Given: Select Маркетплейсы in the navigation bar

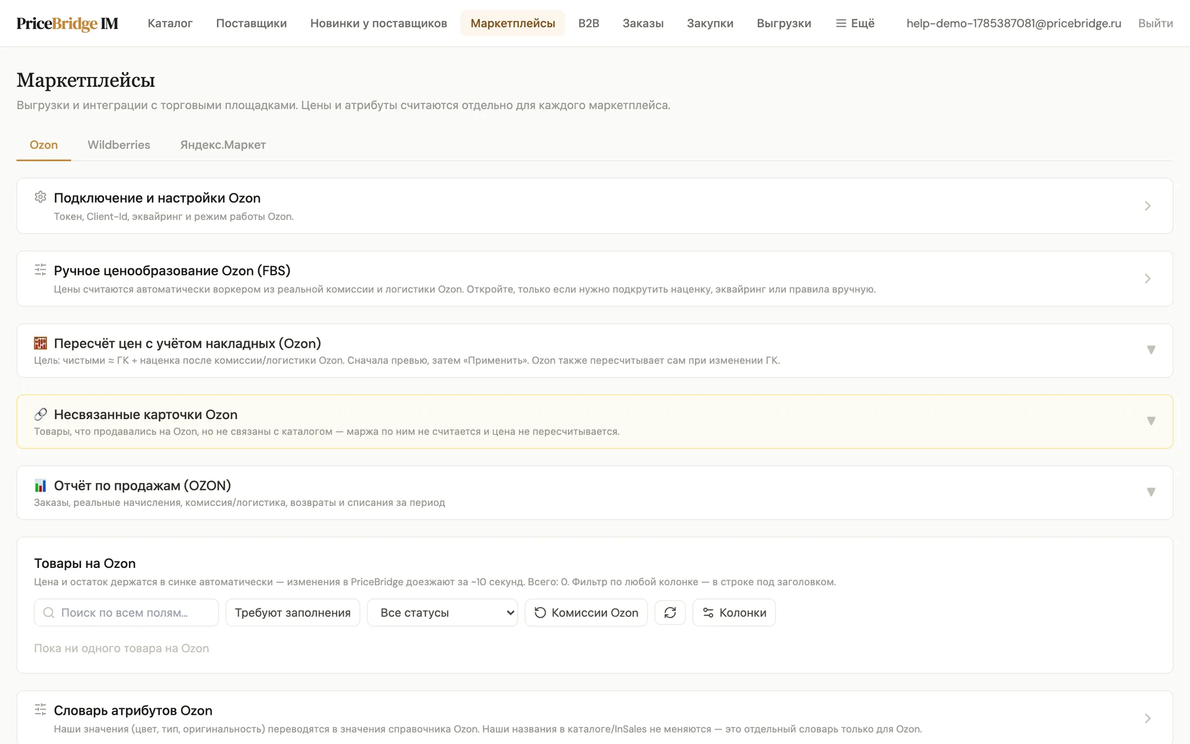Looking at the screenshot, I should pos(513,24).
